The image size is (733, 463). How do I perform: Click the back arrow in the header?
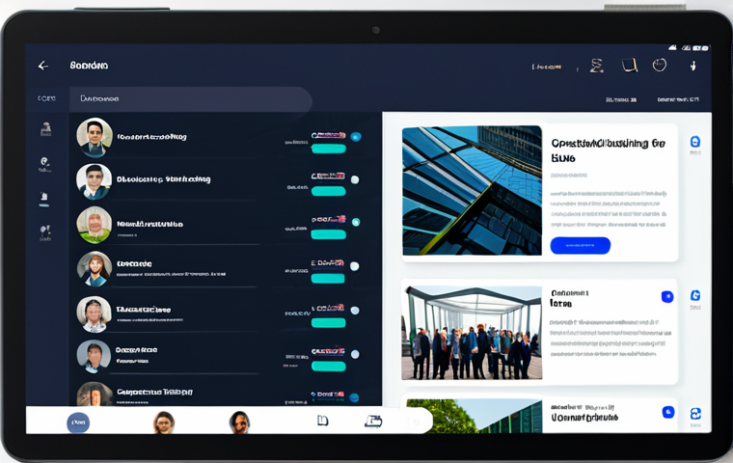43,66
